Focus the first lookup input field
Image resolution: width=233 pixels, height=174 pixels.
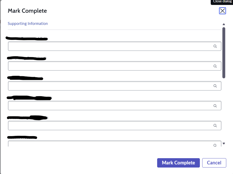tap(109, 46)
